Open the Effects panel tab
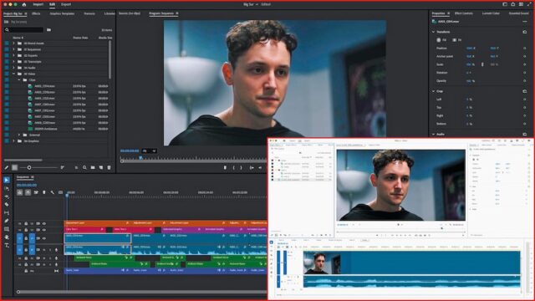This screenshot has height=301, width=535. [x=36, y=13]
